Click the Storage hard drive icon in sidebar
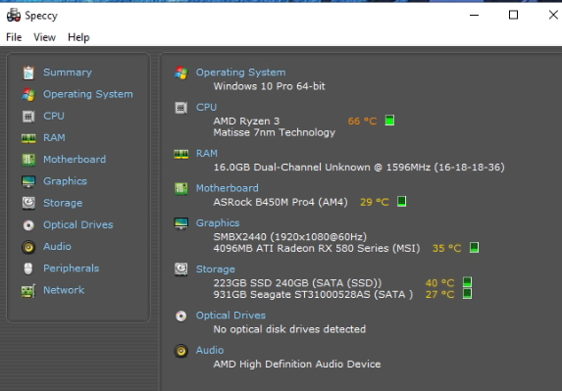Screen dimensions: 562x391 point(28,204)
